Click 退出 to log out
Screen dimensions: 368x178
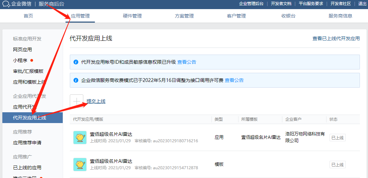tap(362, 4)
